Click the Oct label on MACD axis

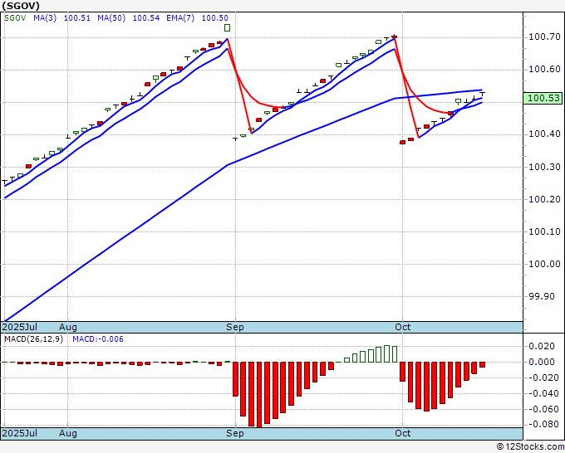tap(402, 433)
